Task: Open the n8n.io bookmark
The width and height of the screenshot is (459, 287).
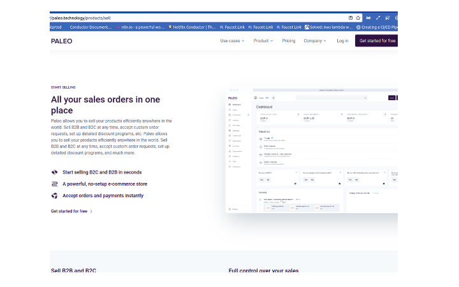Action: pos(140,27)
